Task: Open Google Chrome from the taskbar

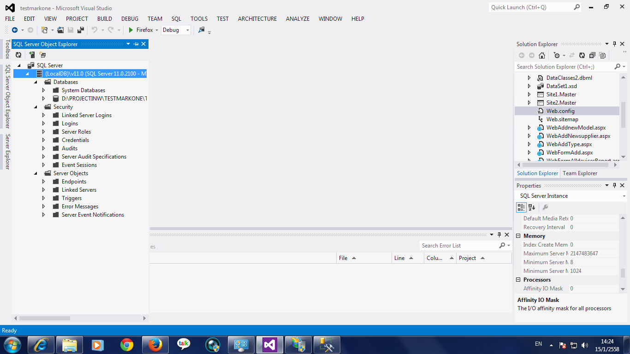Action: [x=127, y=345]
